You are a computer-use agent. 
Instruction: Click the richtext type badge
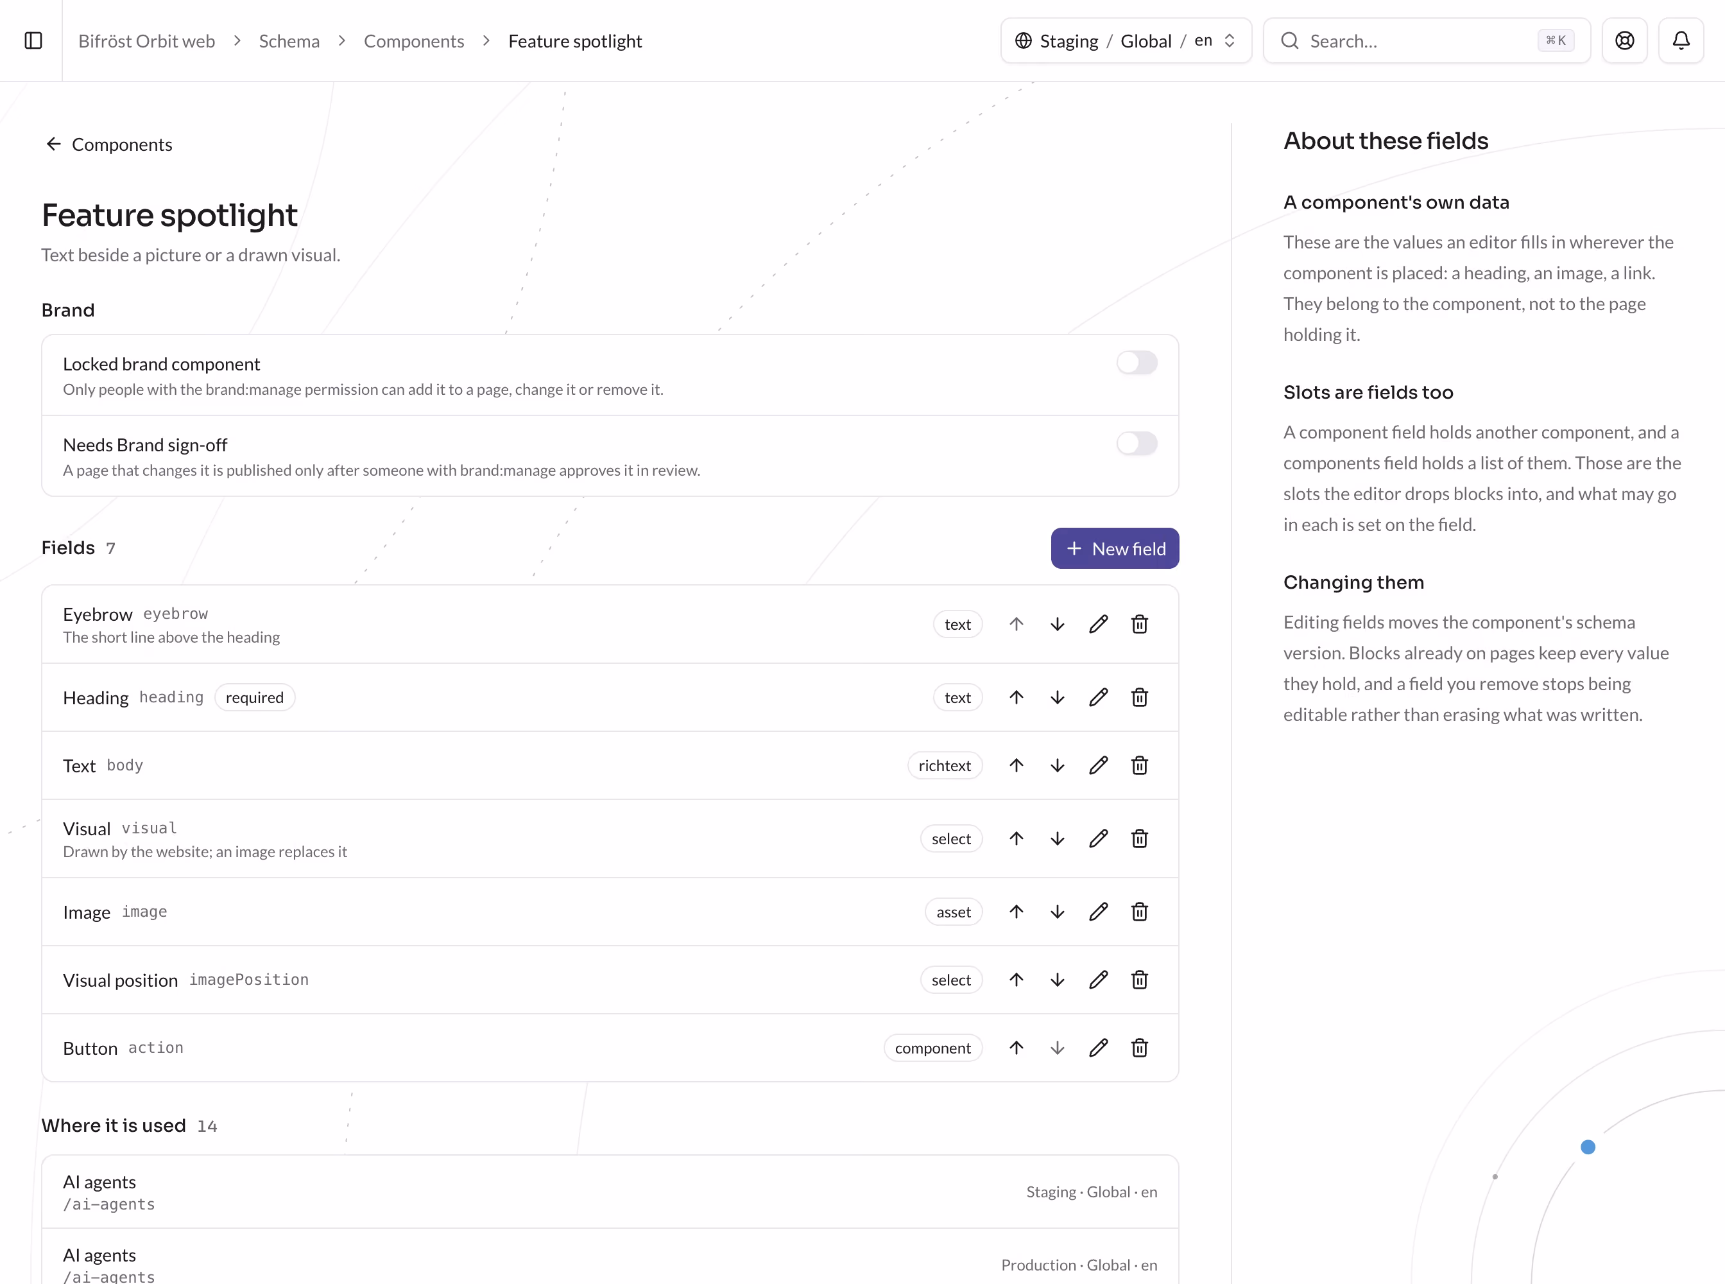click(944, 765)
